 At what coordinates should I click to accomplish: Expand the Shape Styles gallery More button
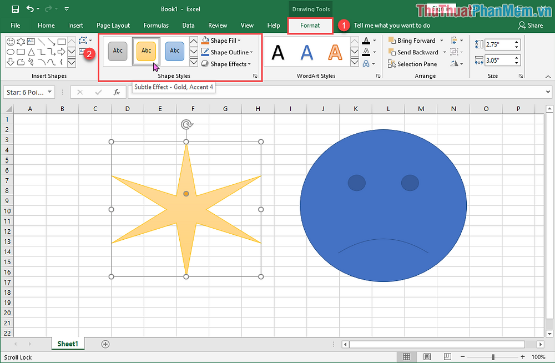(x=194, y=63)
